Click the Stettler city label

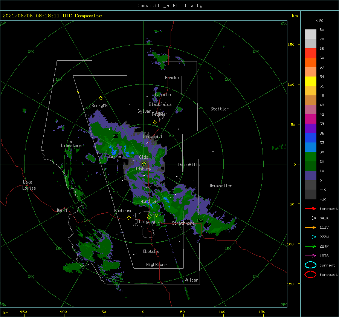[x=220, y=109]
